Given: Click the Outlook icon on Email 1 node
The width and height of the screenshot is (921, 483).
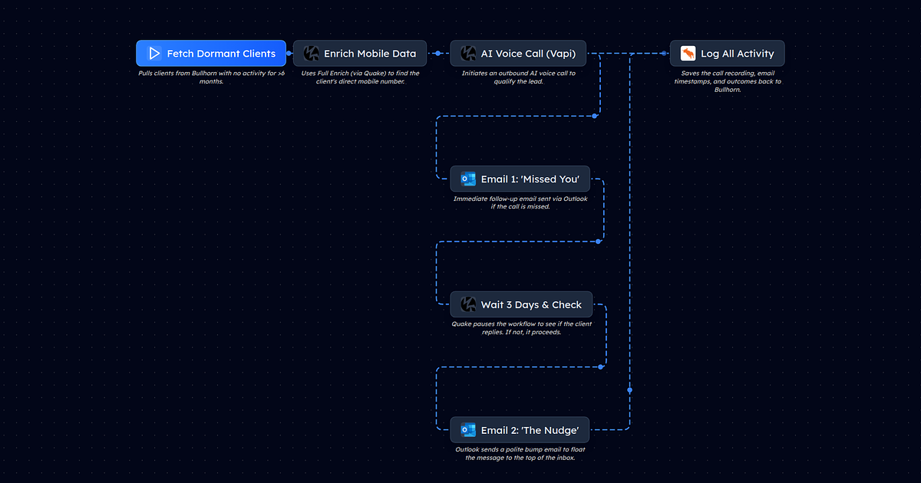Looking at the screenshot, I should tap(468, 179).
